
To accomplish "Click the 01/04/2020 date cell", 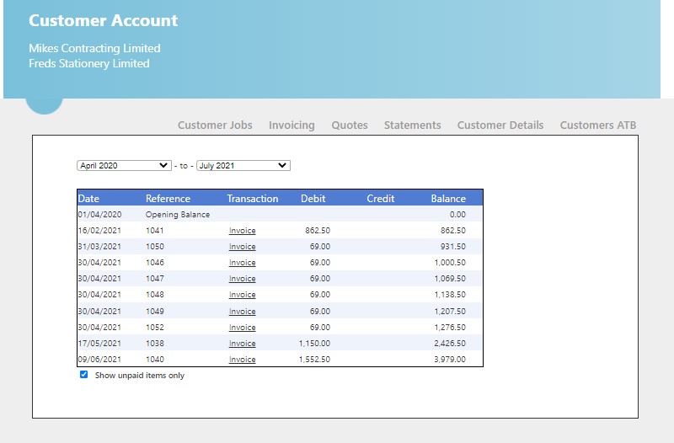I will 99,215.
